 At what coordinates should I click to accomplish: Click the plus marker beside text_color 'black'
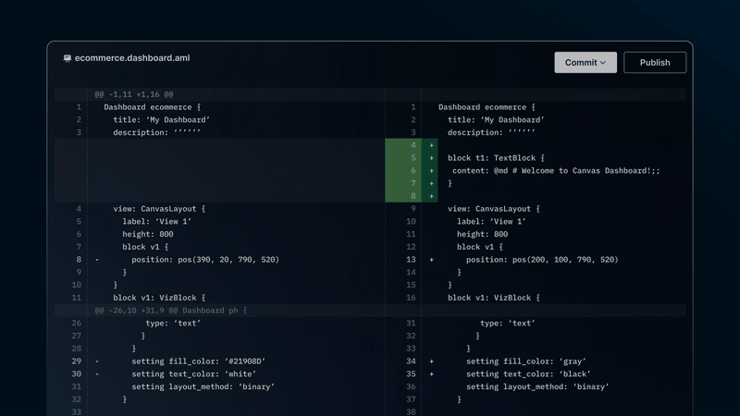(431, 374)
